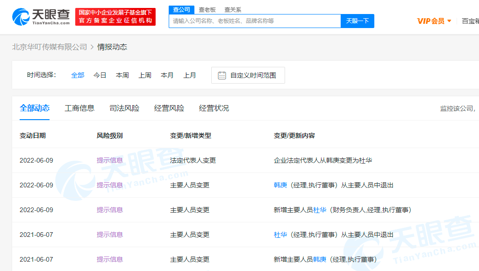The width and height of the screenshot is (479, 271).
Task: Click 韩庚 link in the 2022-06-09 exit row
Action: click(280, 185)
